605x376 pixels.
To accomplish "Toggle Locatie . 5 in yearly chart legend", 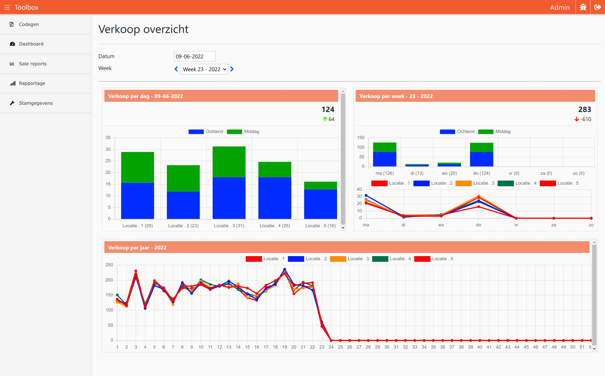I will point(434,259).
